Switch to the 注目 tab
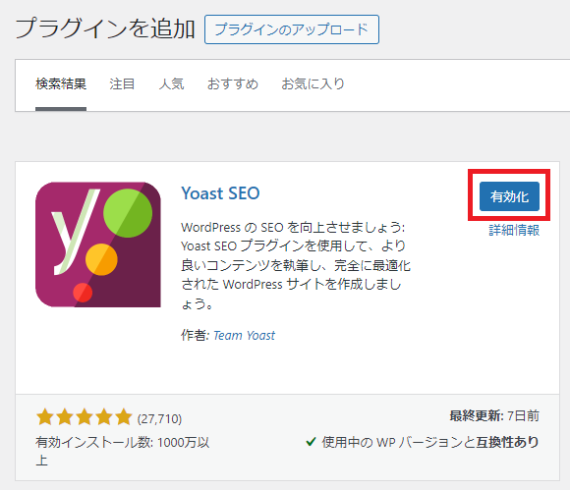This screenshot has height=490, width=570. click(x=122, y=84)
